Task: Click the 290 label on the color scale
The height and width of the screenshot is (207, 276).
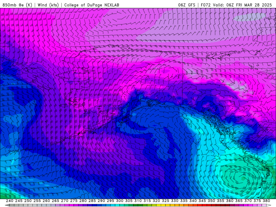Action: pyautogui.click(x=101, y=201)
